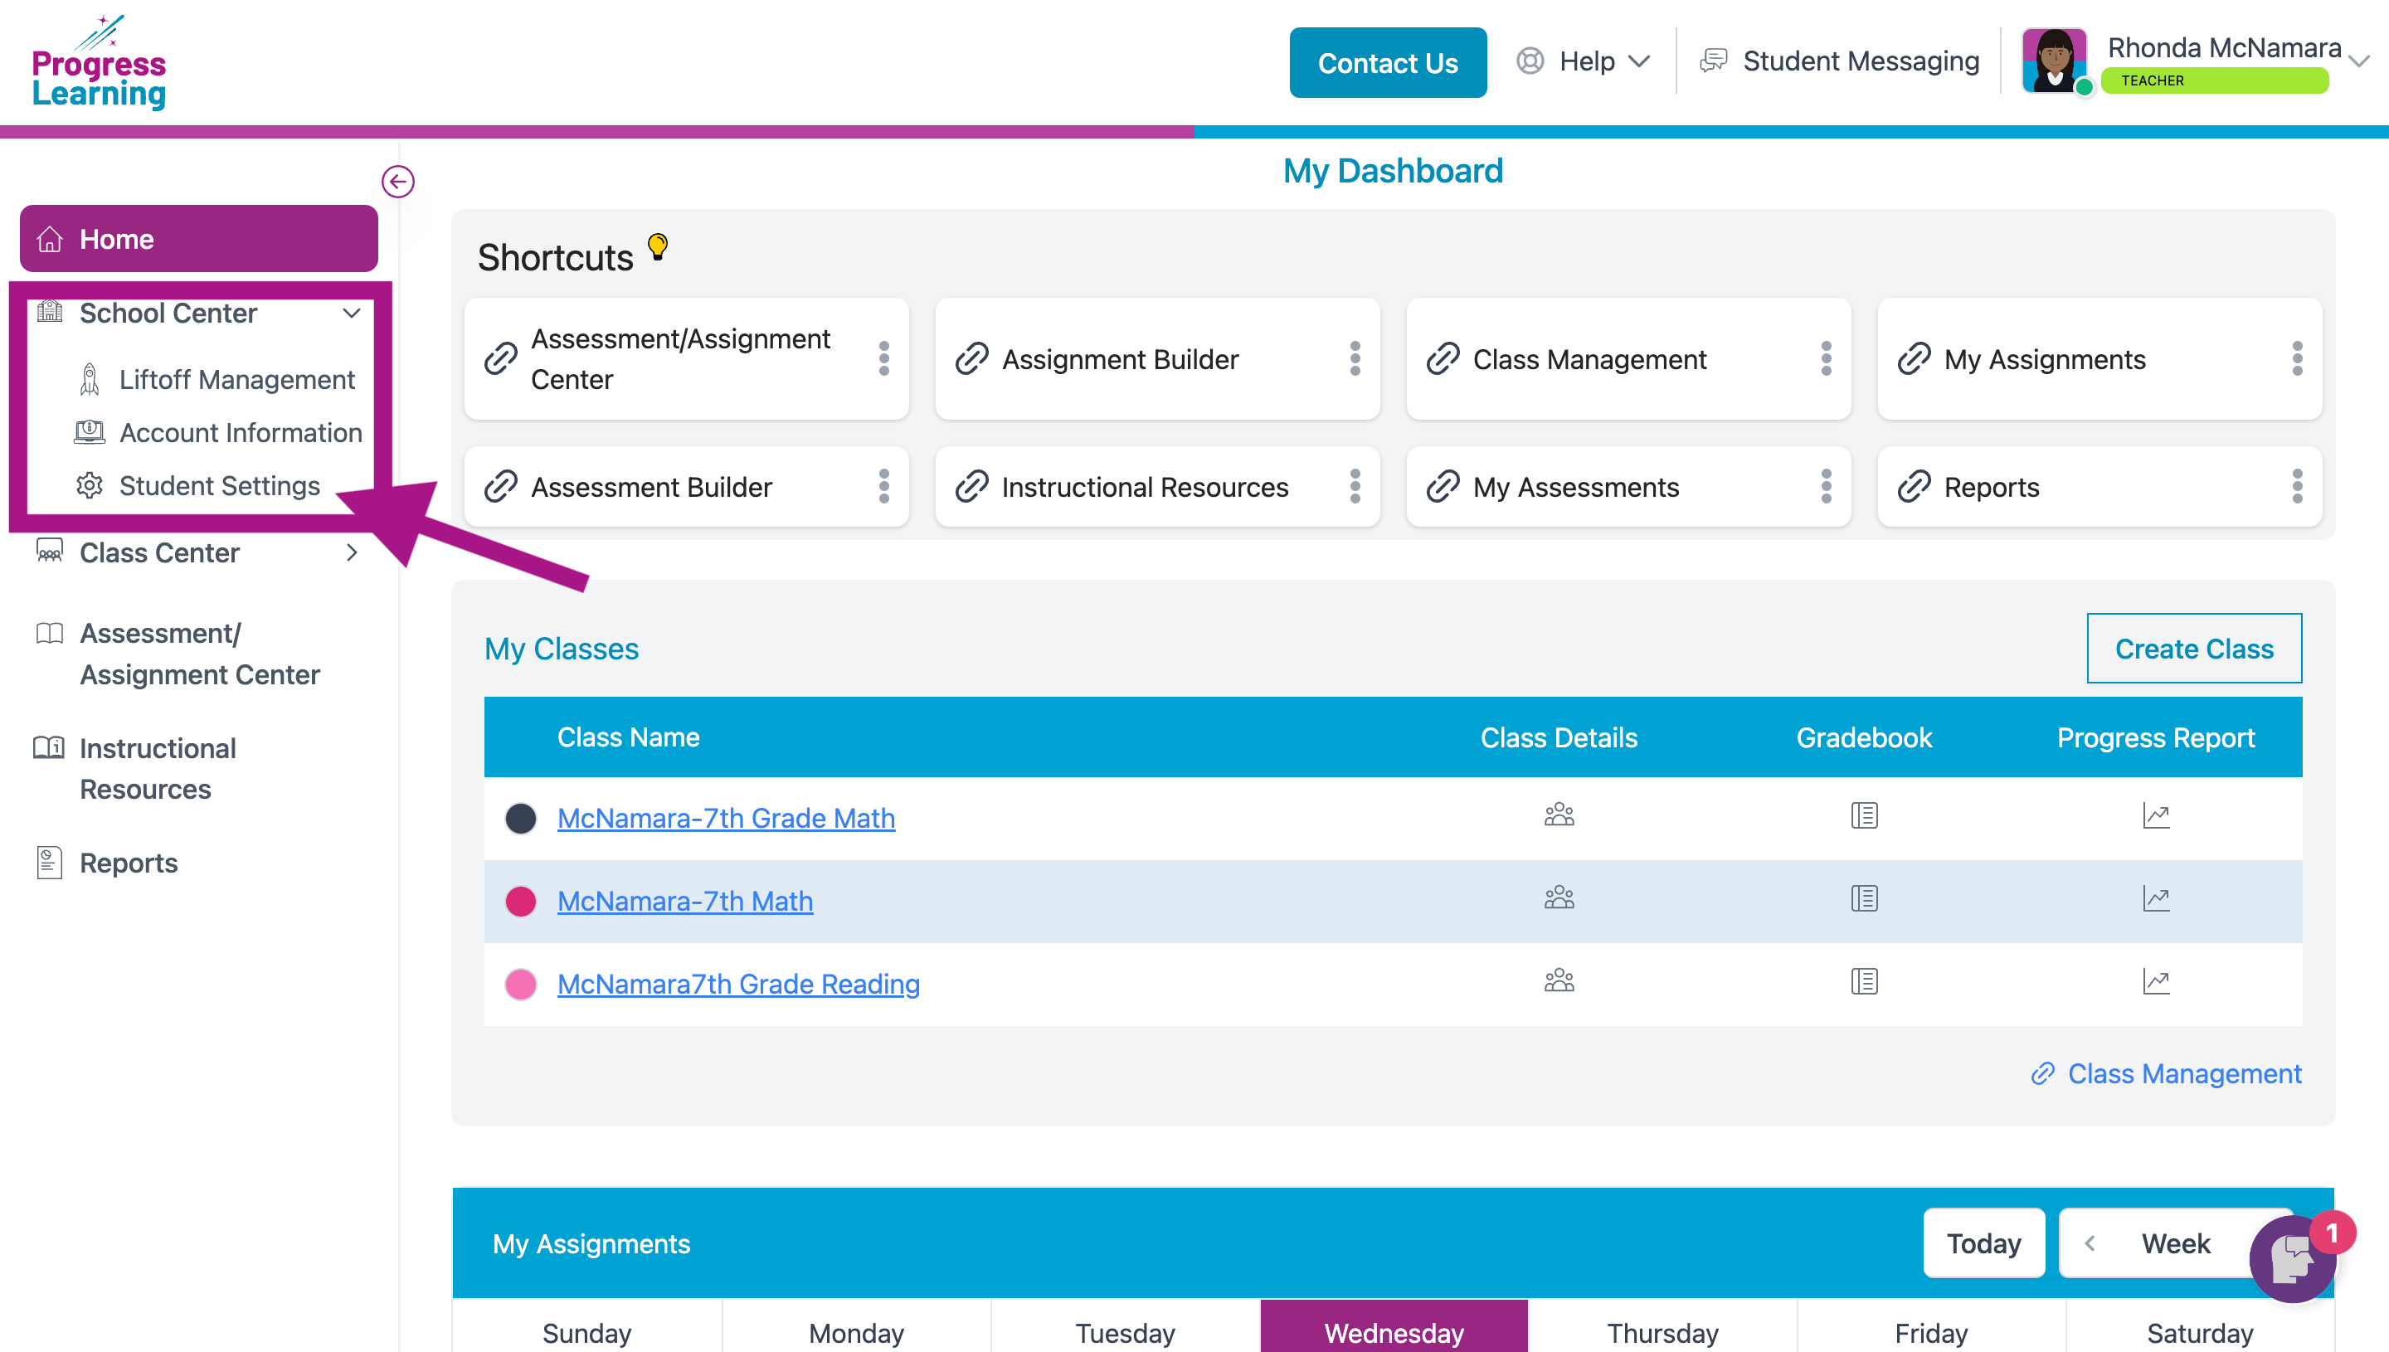Viewport: 2389px width, 1352px height.
Task: Open Student Settings
Action: pyautogui.click(x=197, y=486)
